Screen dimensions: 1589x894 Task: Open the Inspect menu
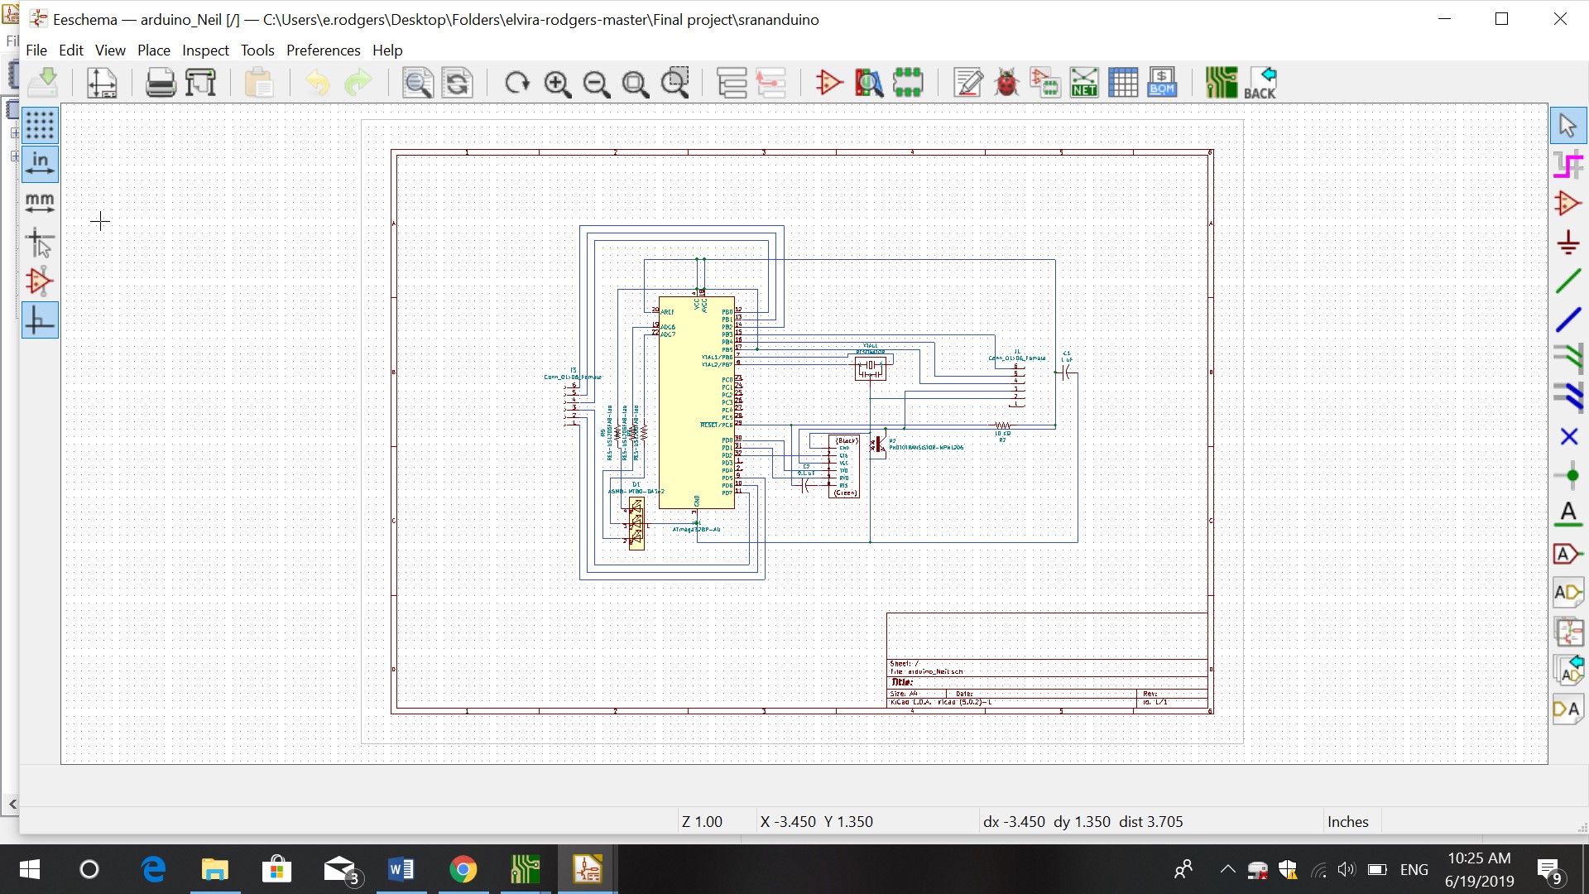point(205,50)
